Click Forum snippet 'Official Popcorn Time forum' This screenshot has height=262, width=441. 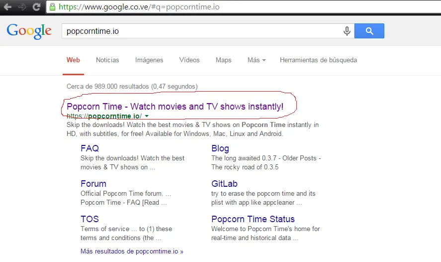(121, 194)
